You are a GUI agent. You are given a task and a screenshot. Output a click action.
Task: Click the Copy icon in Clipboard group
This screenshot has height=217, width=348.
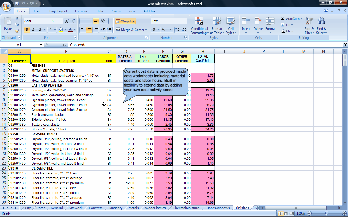pos(17,25)
